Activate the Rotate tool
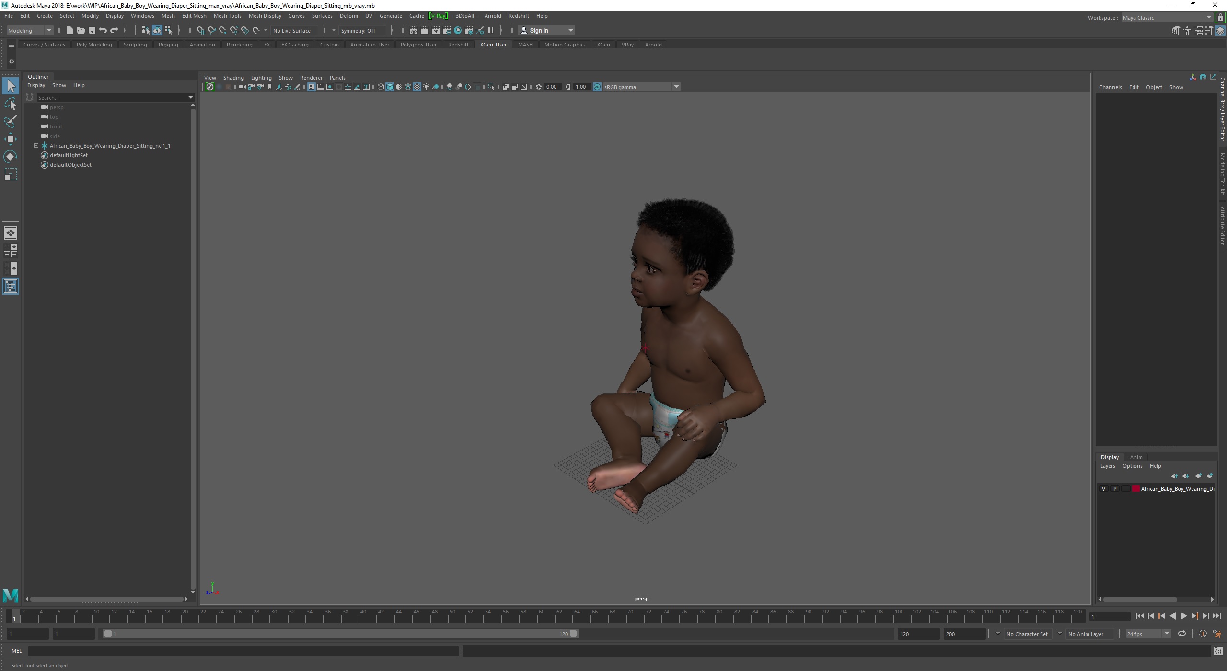The image size is (1227, 671). [x=11, y=157]
